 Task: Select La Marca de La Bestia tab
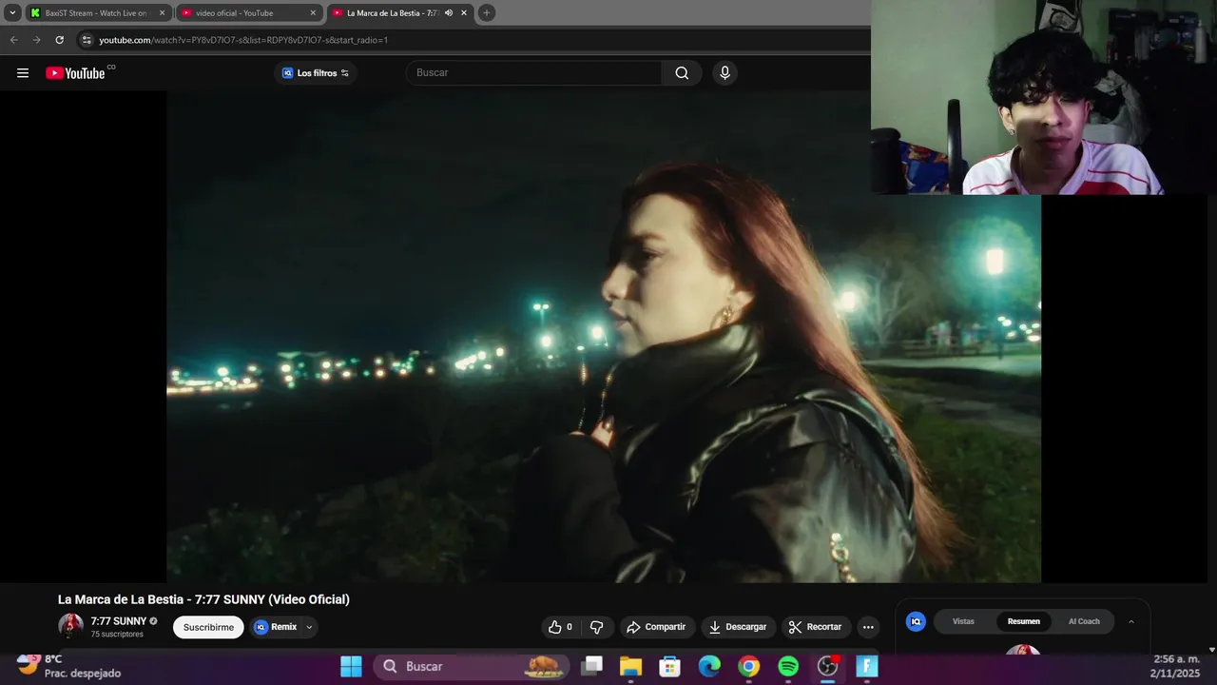(x=390, y=13)
